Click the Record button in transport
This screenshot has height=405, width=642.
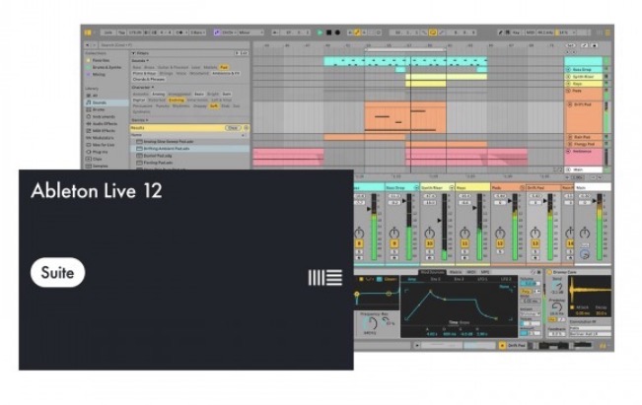point(338,33)
